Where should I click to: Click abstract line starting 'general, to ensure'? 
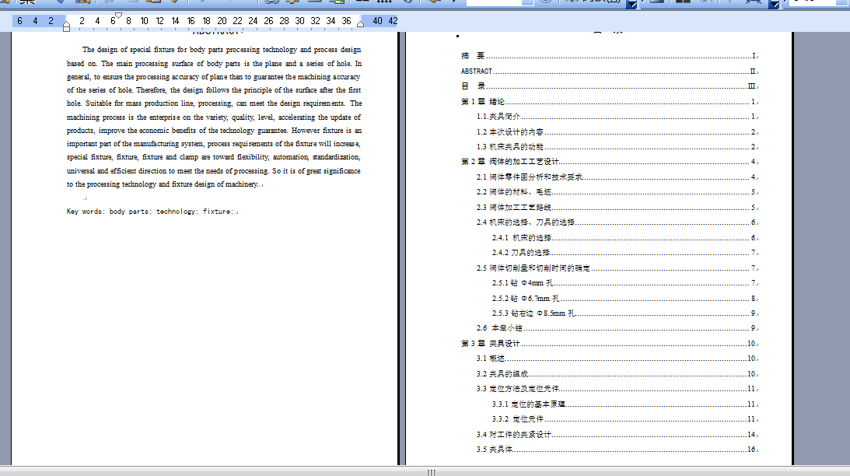214,77
